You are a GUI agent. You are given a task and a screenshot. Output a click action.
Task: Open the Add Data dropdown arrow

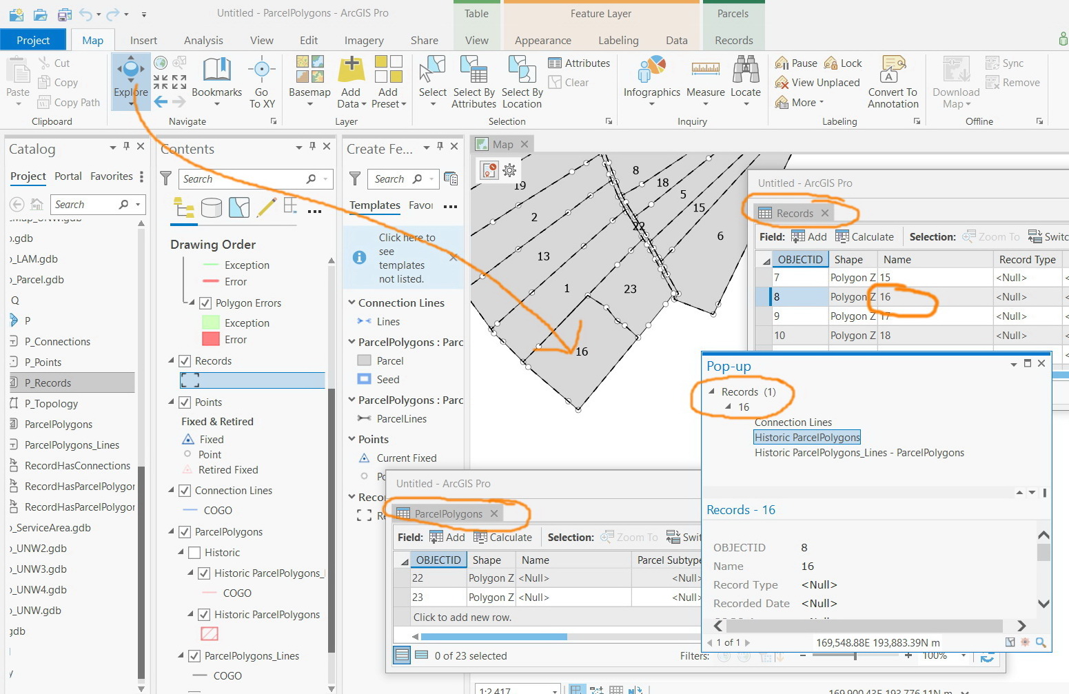tap(363, 105)
